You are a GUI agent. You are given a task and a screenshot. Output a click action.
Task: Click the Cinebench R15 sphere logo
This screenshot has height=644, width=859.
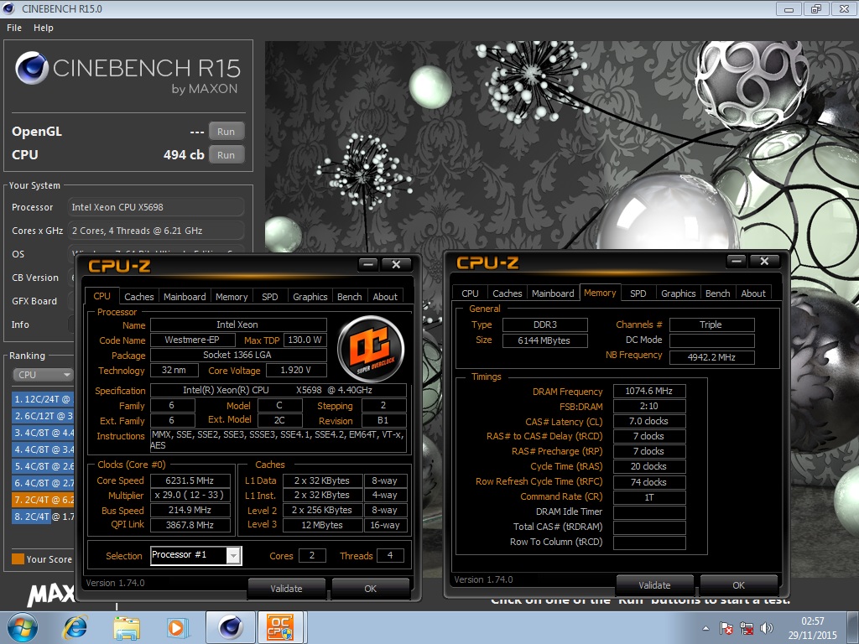(x=32, y=69)
